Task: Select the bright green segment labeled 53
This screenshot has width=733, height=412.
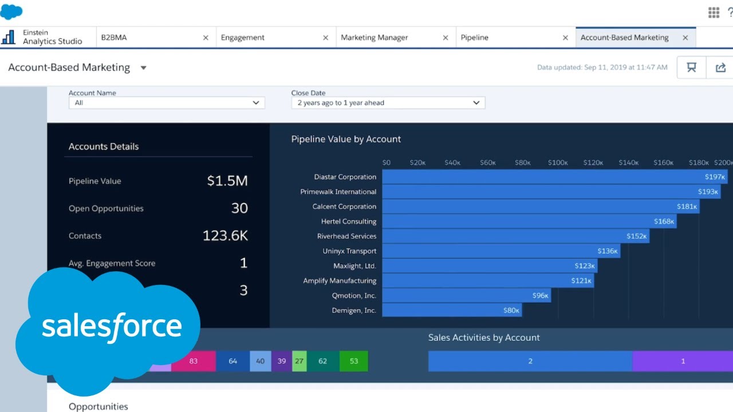Action: (x=354, y=361)
